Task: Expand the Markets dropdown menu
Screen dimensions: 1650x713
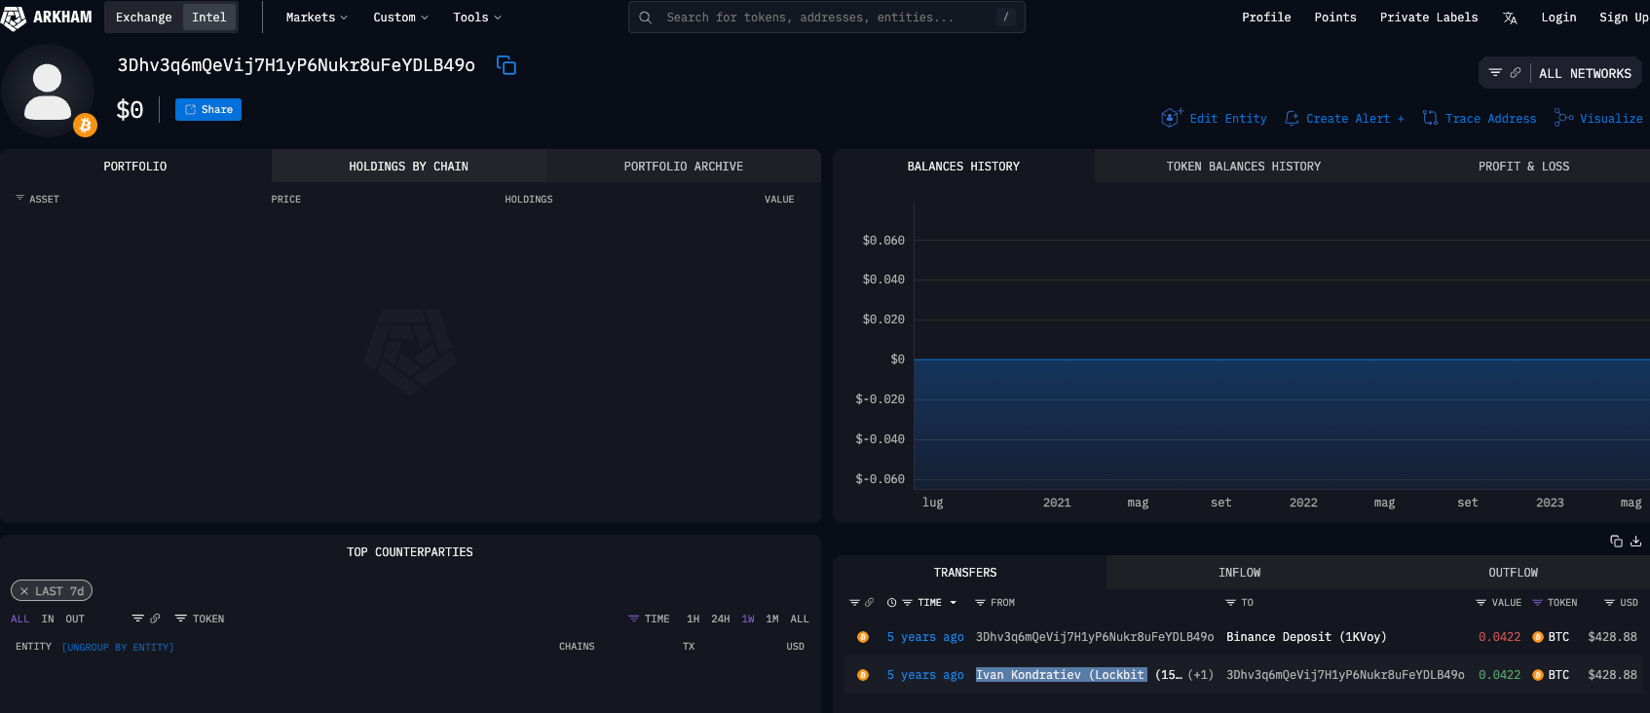Action: tap(316, 18)
